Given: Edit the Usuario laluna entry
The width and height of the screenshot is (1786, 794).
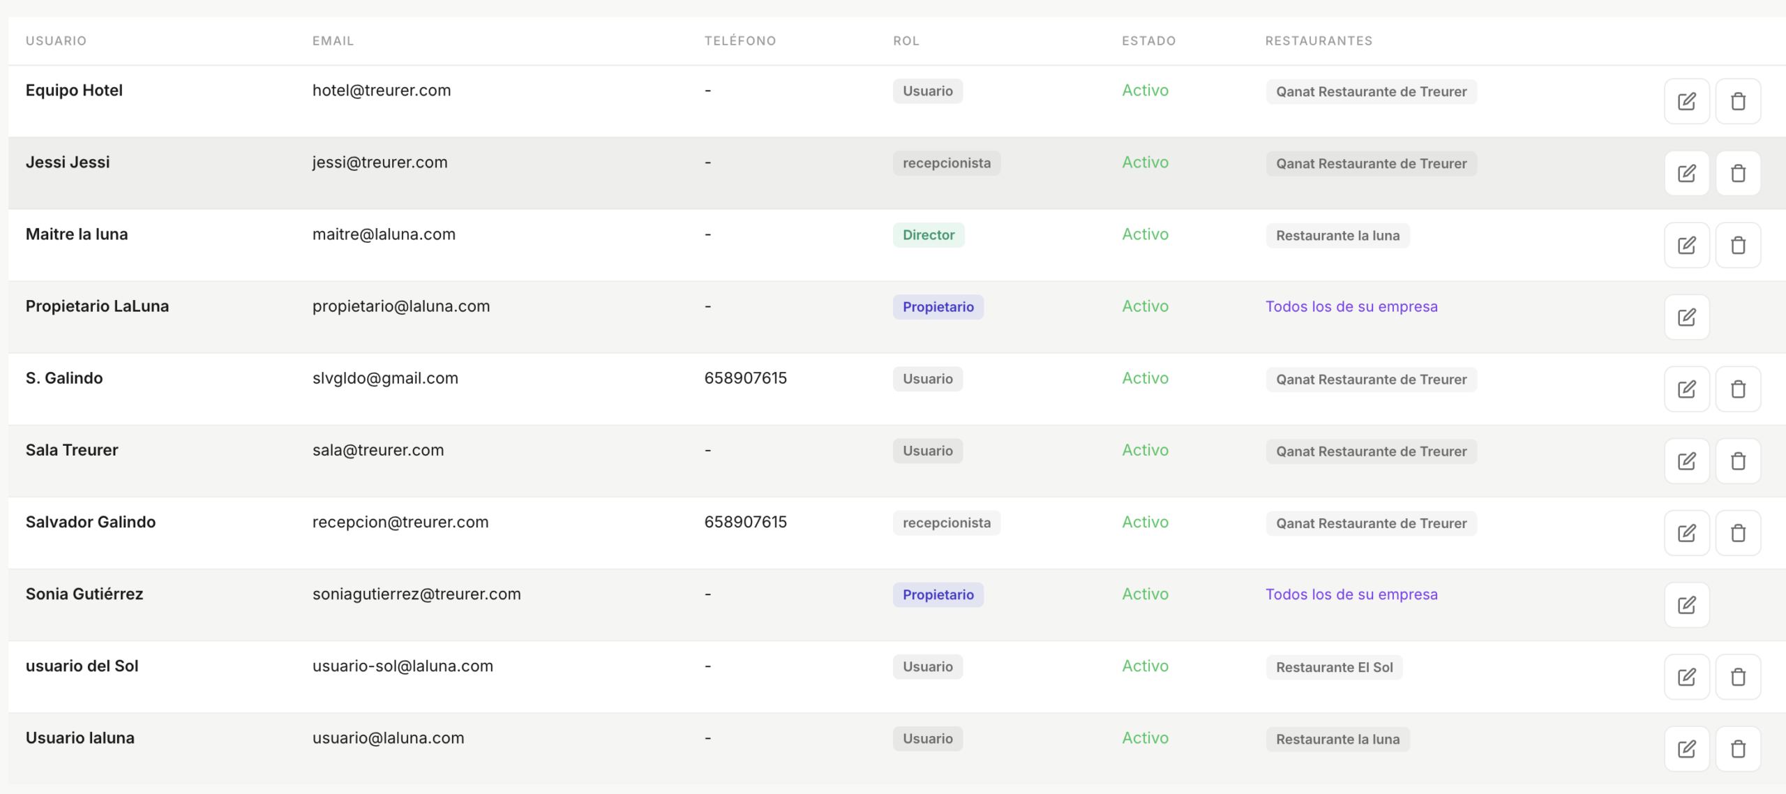Looking at the screenshot, I should pos(1686,749).
